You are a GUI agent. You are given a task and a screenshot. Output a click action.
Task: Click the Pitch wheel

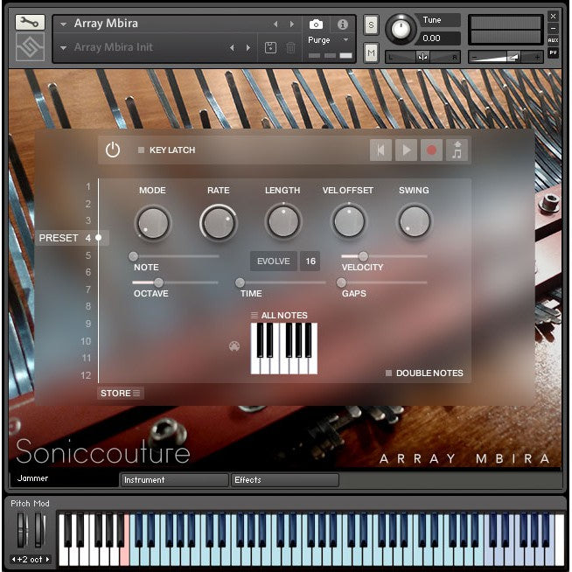coord(21,530)
